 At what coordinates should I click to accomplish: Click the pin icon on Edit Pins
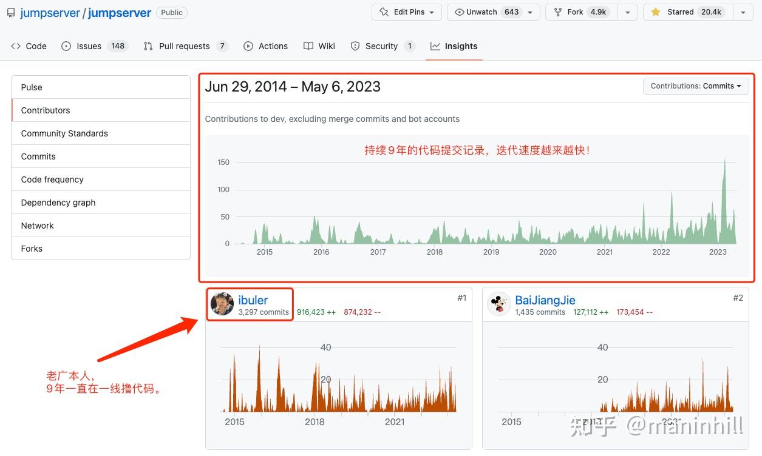pos(383,12)
